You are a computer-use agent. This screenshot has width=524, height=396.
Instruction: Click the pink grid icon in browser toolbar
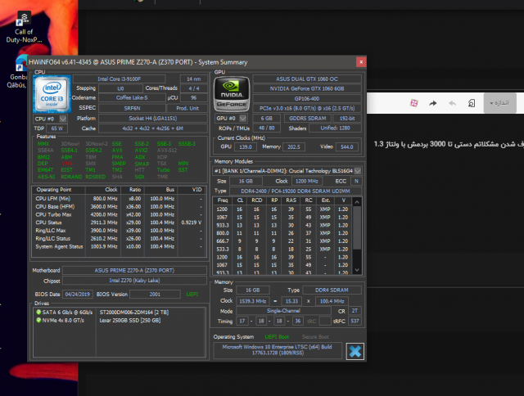click(x=413, y=103)
